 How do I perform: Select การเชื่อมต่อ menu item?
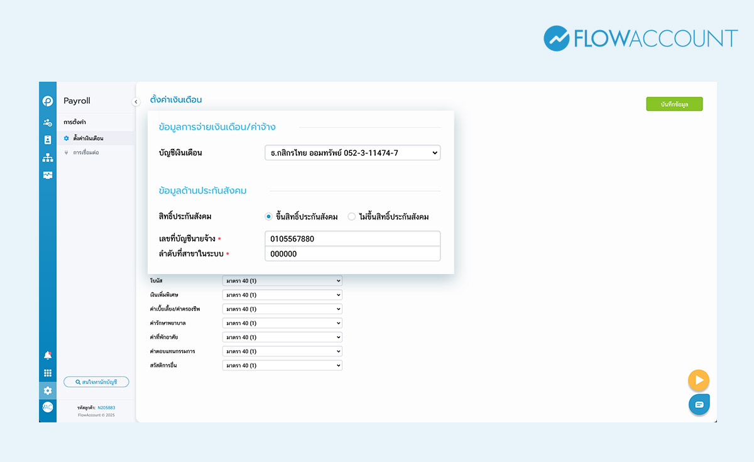click(x=85, y=153)
